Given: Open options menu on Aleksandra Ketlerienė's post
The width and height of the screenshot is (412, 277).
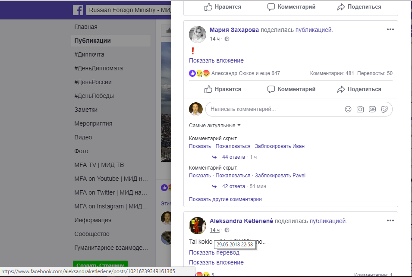Looking at the screenshot, I should [x=390, y=220].
